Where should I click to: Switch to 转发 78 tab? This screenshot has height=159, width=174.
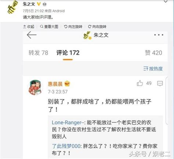point(38,53)
